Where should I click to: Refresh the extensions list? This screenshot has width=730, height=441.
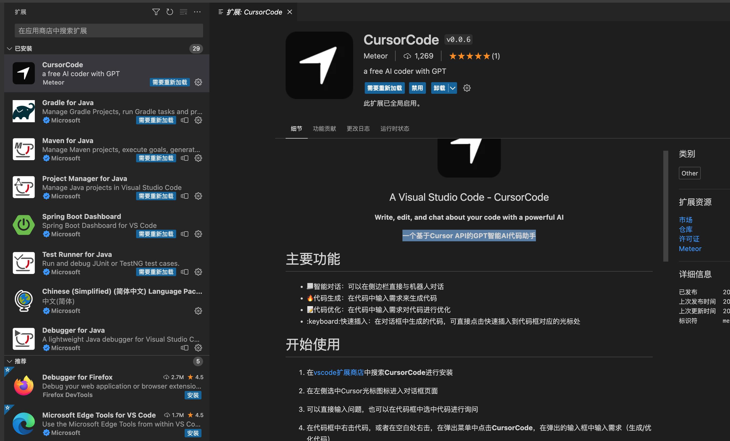170,12
